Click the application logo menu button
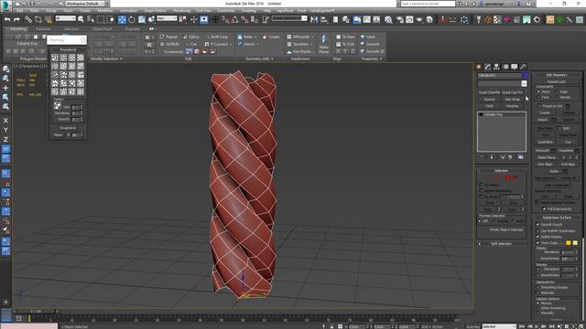Image resolution: width=586 pixels, height=329 pixels. tap(5, 5)
